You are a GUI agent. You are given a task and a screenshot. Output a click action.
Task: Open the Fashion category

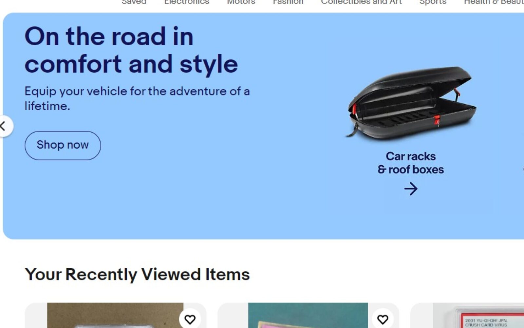288,2
